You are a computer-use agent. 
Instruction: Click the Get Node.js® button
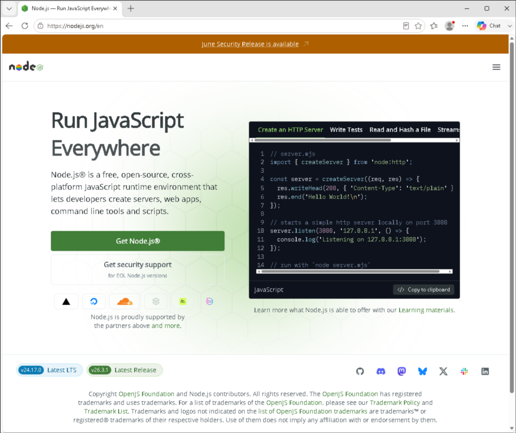[138, 241]
